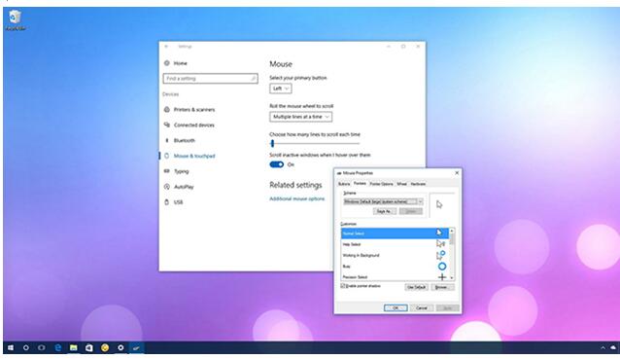
Task: Click the OneDrive cloud tray icon
Action: (613, 347)
